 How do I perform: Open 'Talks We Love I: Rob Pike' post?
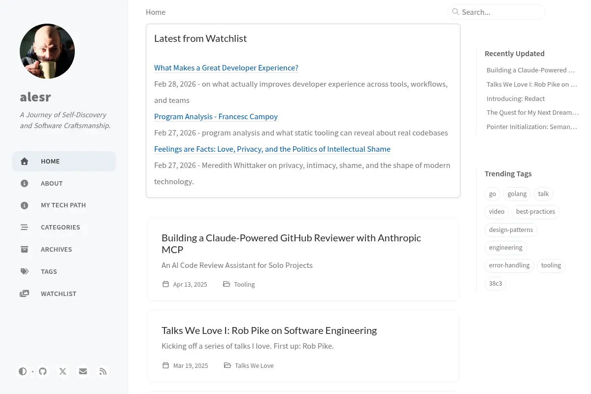[x=269, y=330]
